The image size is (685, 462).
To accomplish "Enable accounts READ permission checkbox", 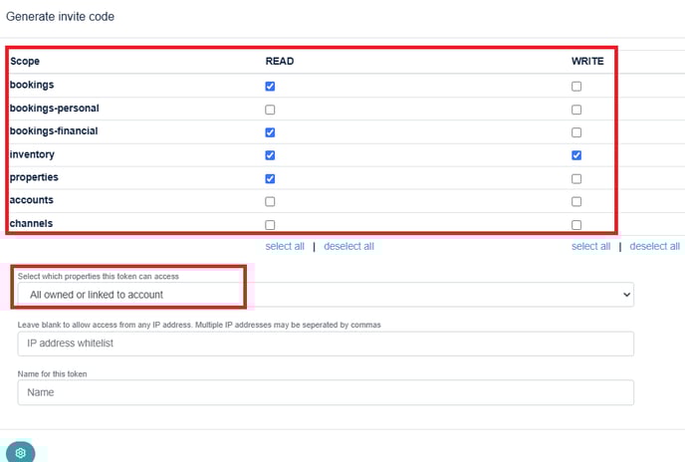I will (x=270, y=201).
